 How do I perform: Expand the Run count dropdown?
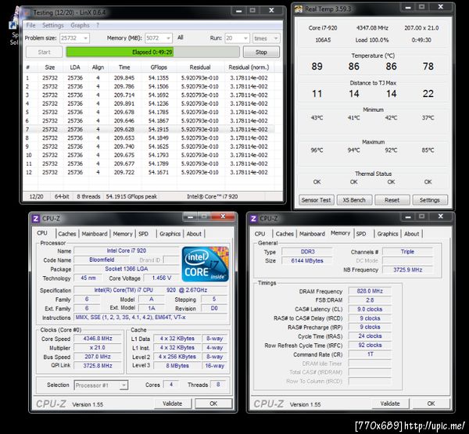click(x=245, y=38)
